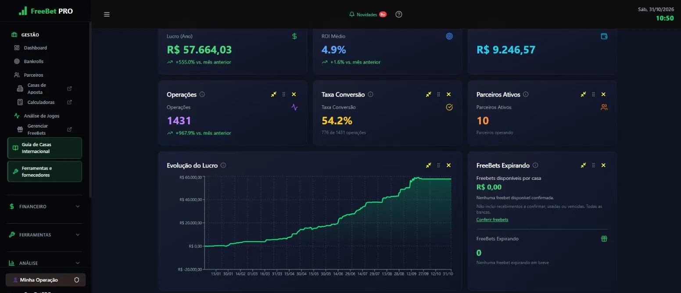The height and width of the screenshot is (293, 681).
Task: Open the Conferir freebets link
Action: (x=492, y=220)
